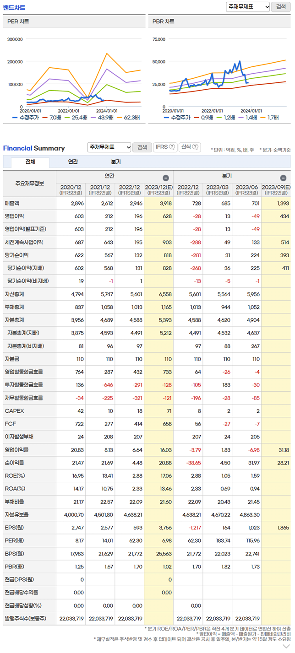Viewport: 295px width, 653px height.
Task: Click the 25.4배 green legend marker
Action: click(x=65, y=118)
